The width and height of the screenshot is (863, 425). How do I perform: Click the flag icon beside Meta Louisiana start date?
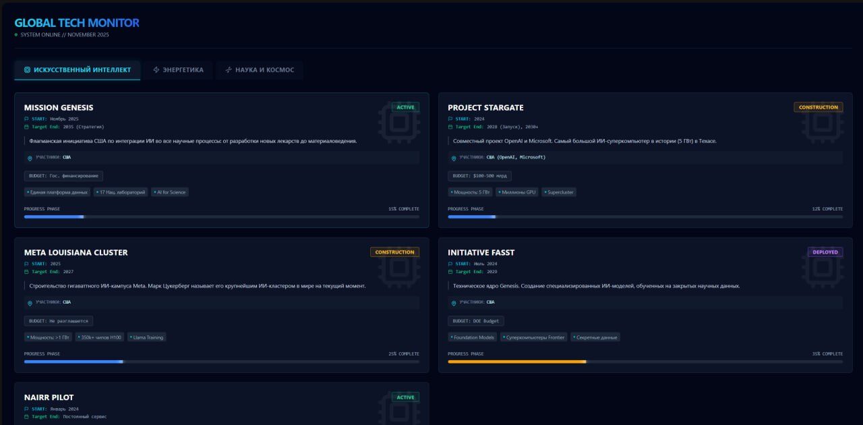(x=26, y=264)
